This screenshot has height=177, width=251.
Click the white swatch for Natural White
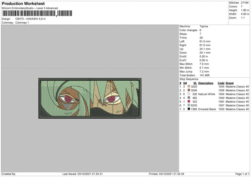click(x=189, y=94)
